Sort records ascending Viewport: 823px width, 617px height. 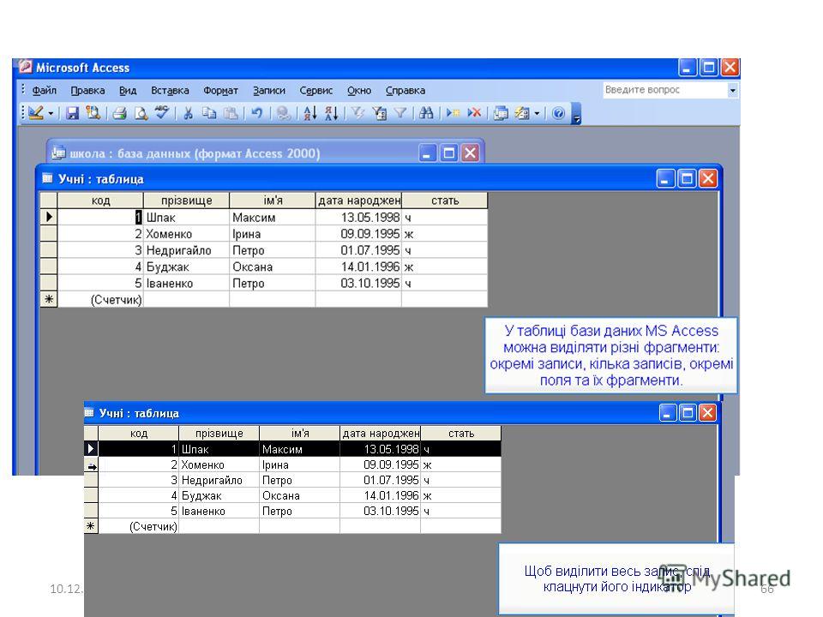pyautogui.click(x=310, y=113)
